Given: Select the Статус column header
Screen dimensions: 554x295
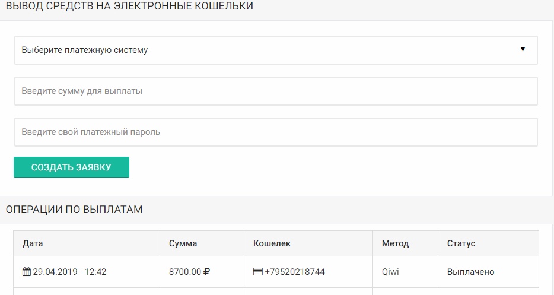Looking at the screenshot, I should [x=461, y=243].
